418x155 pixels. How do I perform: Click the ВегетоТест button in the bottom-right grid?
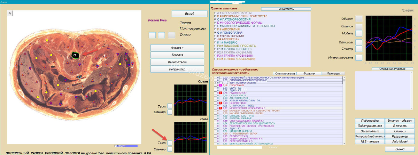click(370, 131)
